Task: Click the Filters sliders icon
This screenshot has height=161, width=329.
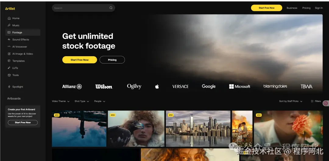Action: 312,101
